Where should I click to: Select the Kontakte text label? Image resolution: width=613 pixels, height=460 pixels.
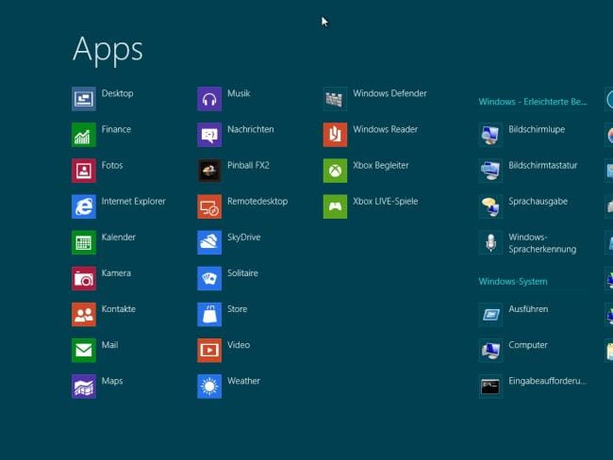(119, 309)
